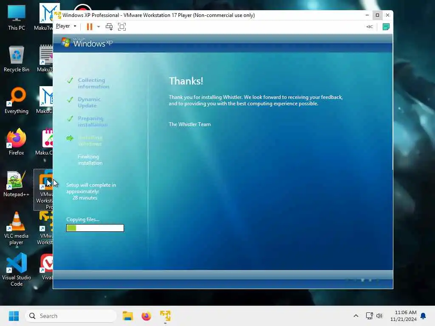Open the Recycle Bin
The image size is (435, 326).
coord(17,59)
